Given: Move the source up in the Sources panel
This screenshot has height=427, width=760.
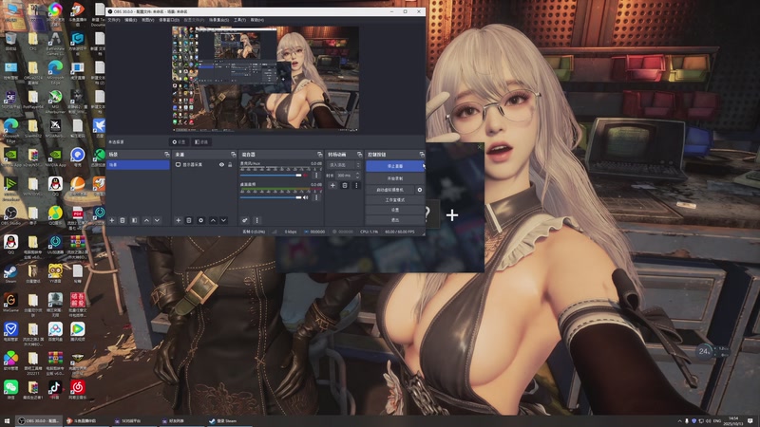Looking at the screenshot, I should (x=213, y=220).
